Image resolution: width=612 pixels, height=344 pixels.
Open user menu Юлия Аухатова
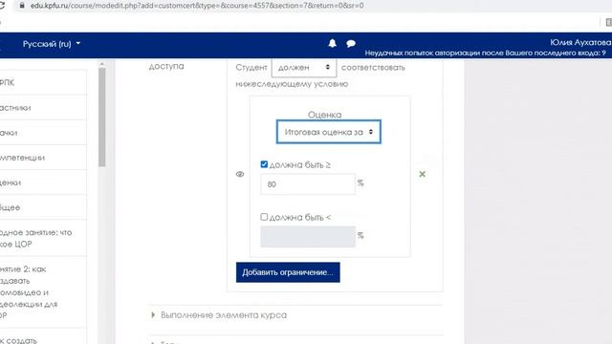[580, 42]
